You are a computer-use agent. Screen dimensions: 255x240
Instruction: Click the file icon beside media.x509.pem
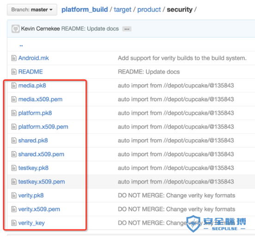14,99
